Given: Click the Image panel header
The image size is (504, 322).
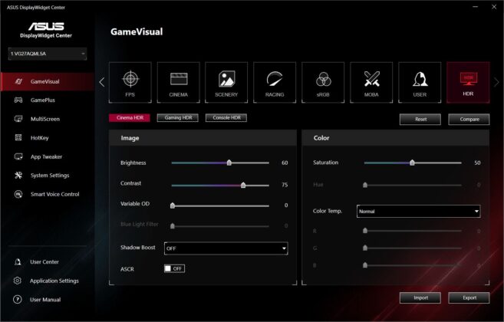Looking at the screenshot, I should tap(203, 138).
